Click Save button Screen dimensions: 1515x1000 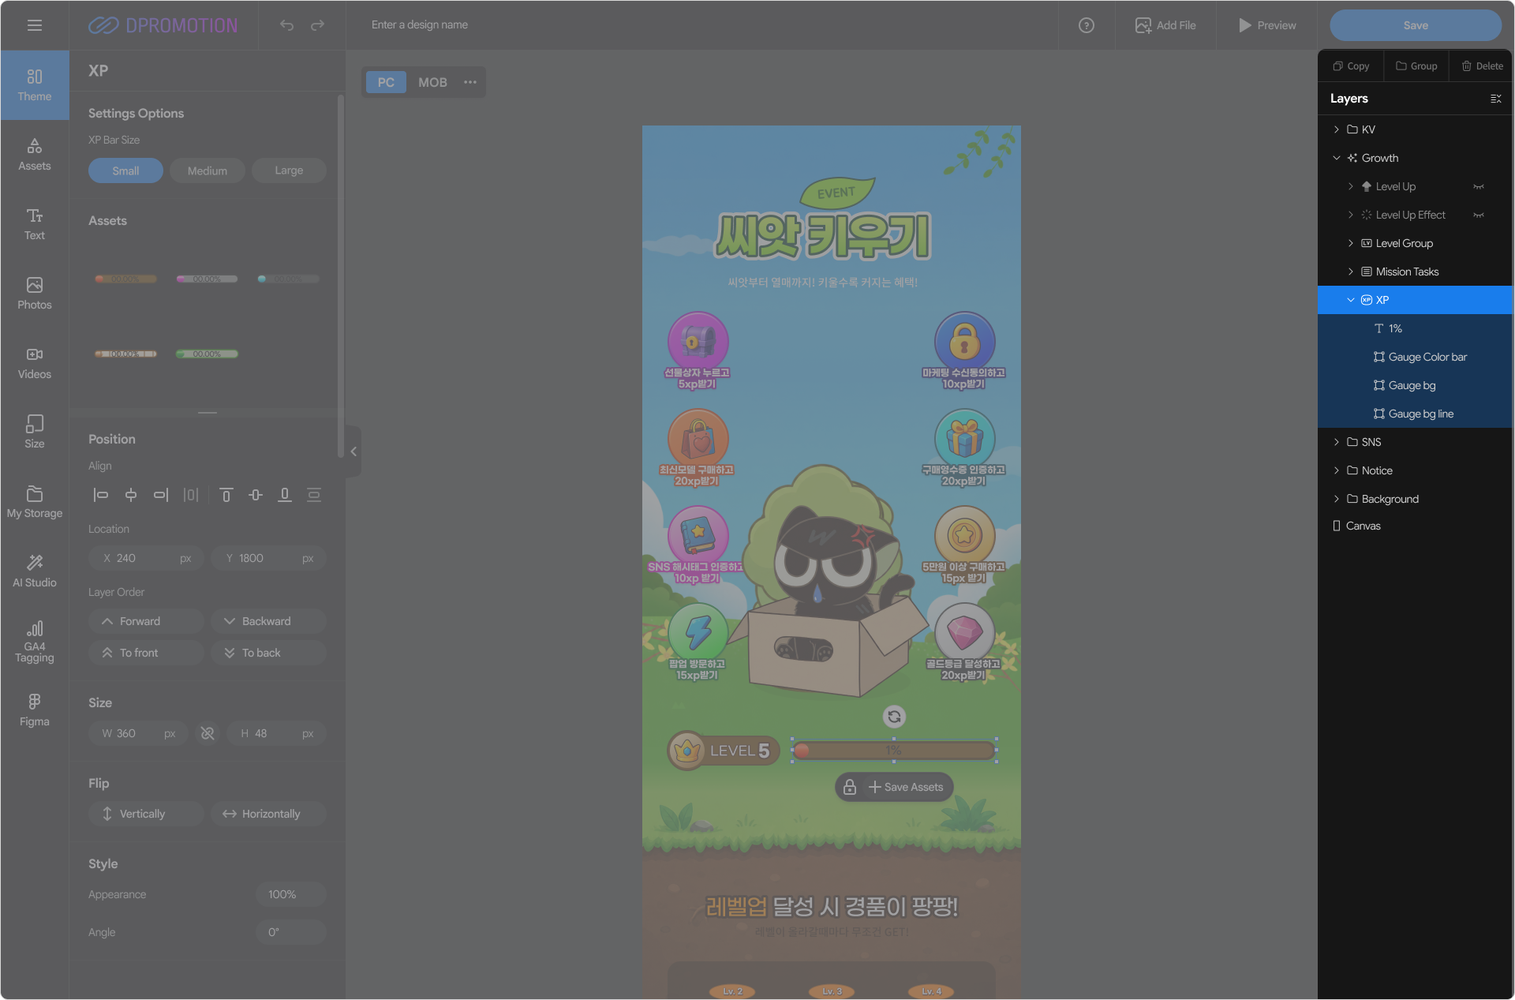(1416, 25)
